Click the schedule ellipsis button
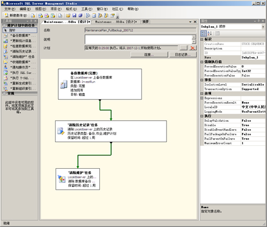The image size is (267, 227). click(183, 48)
